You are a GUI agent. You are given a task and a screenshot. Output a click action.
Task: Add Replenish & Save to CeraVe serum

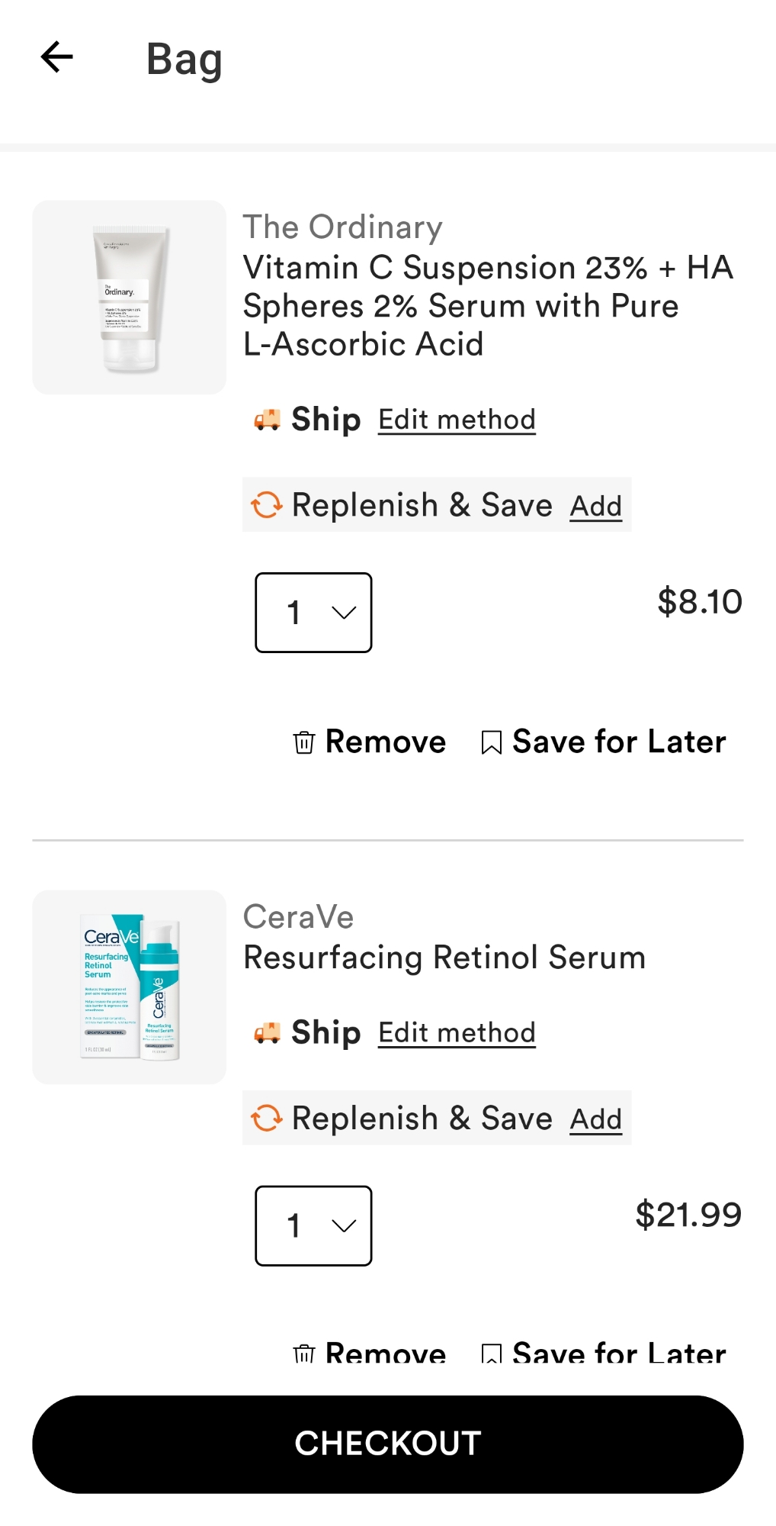[x=596, y=1119]
